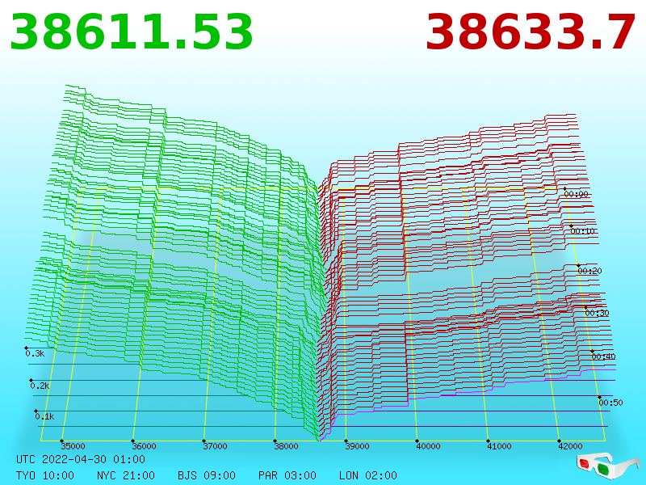This screenshot has height=485, width=646.
Task: Click the 39000 price axis label
Action: click(x=357, y=446)
